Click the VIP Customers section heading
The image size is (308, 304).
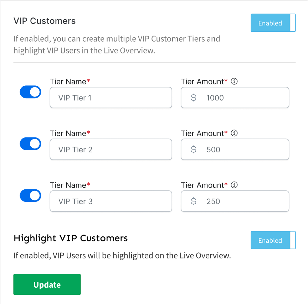coord(45,21)
